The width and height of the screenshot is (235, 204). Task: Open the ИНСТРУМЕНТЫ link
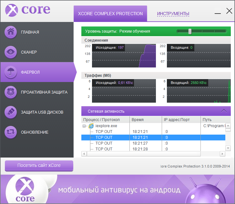(x=173, y=14)
